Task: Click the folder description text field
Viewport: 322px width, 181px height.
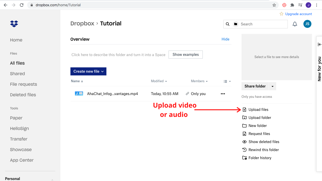Action: coord(118,55)
